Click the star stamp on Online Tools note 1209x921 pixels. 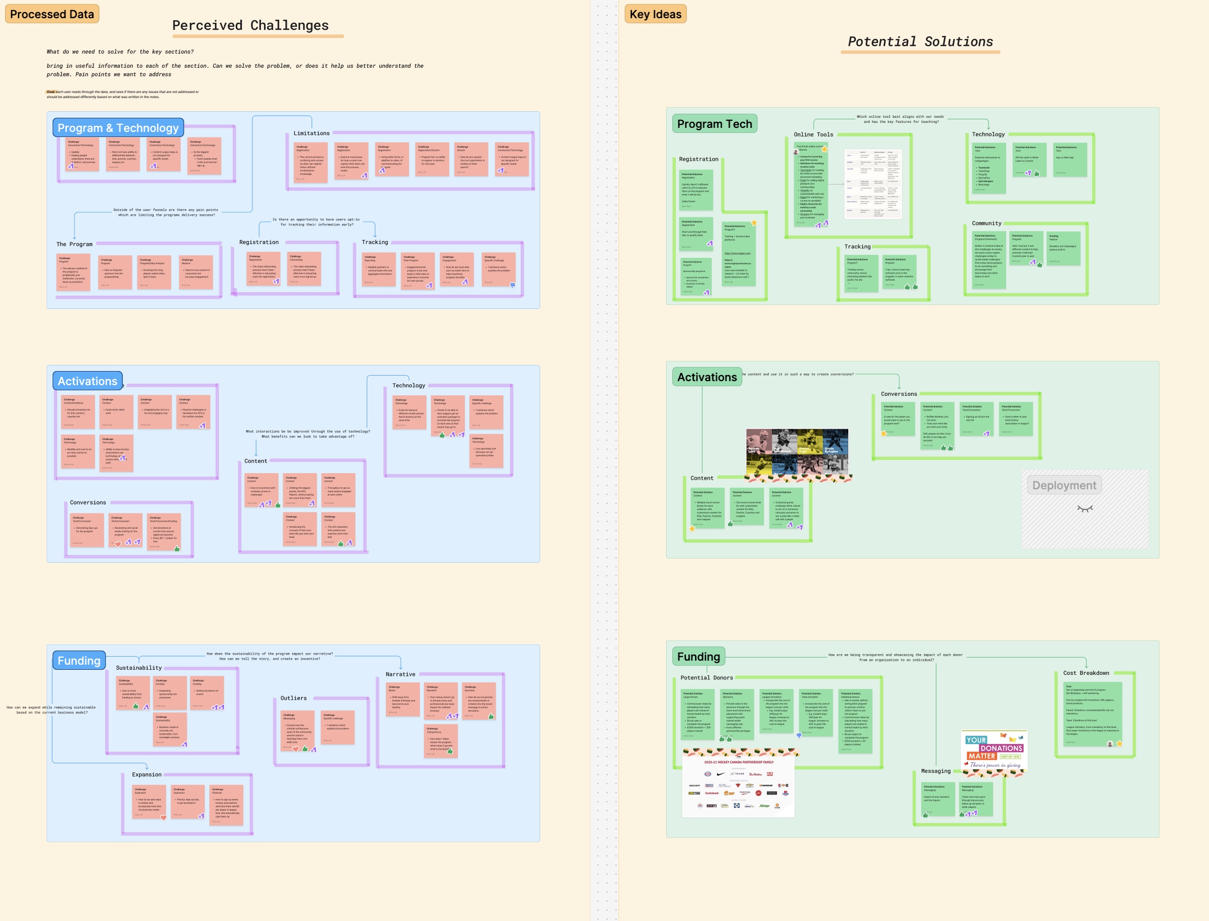point(825,149)
